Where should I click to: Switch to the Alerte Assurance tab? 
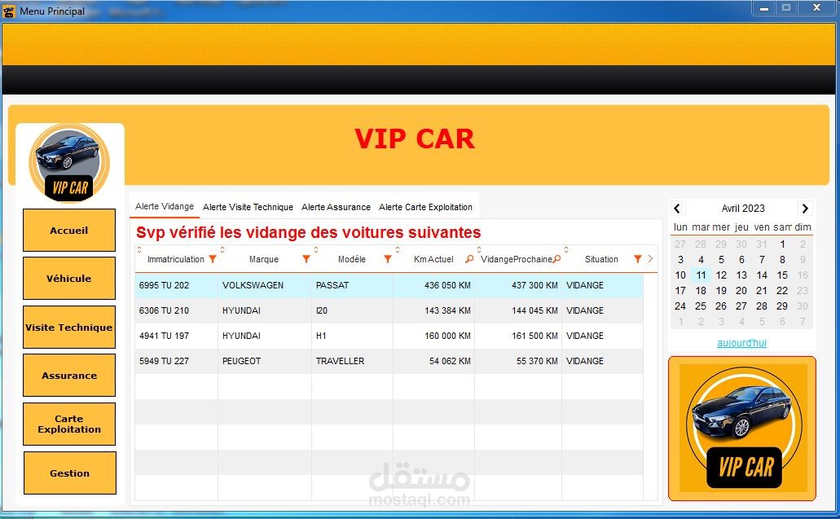[335, 207]
